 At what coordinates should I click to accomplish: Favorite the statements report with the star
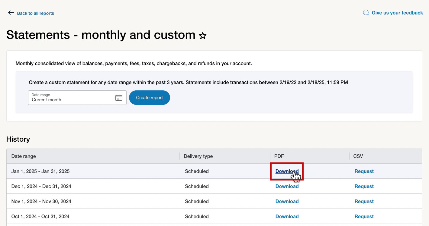click(203, 36)
